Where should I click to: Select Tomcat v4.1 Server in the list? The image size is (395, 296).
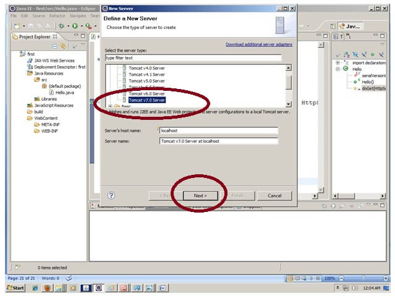(147, 74)
